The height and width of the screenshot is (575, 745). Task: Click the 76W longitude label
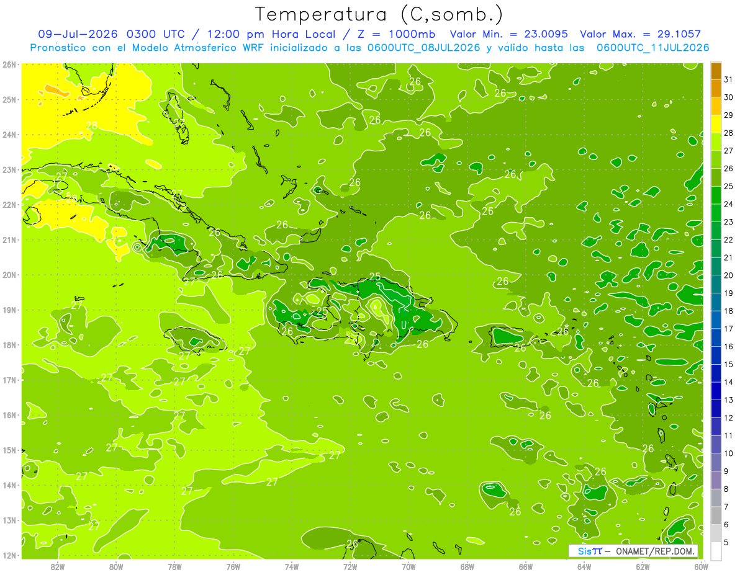[233, 566]
